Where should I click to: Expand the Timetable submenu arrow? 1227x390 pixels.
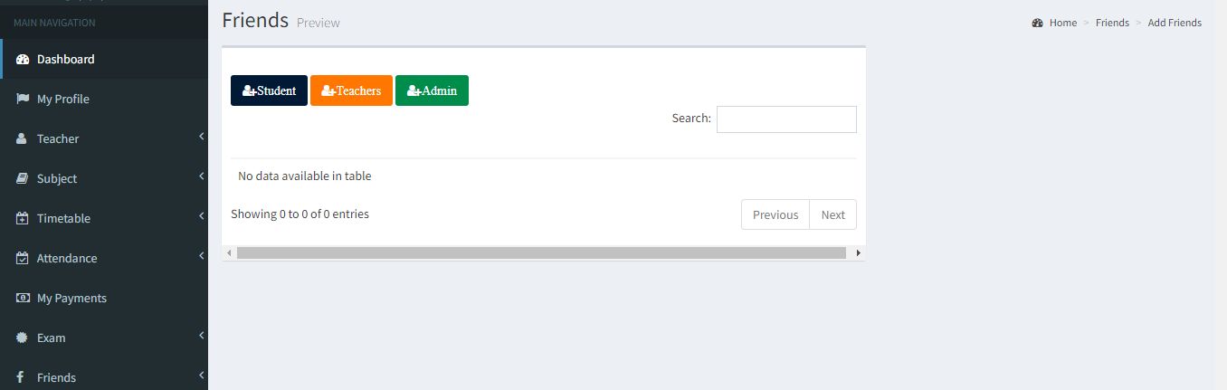[201, 217]
